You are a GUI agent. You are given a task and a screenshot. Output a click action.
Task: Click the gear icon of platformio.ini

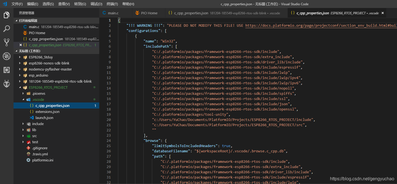28,160
